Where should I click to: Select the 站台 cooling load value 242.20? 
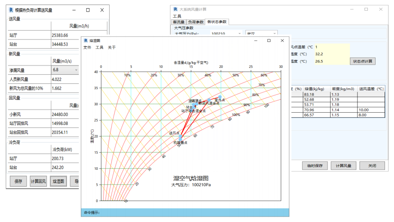57,167
